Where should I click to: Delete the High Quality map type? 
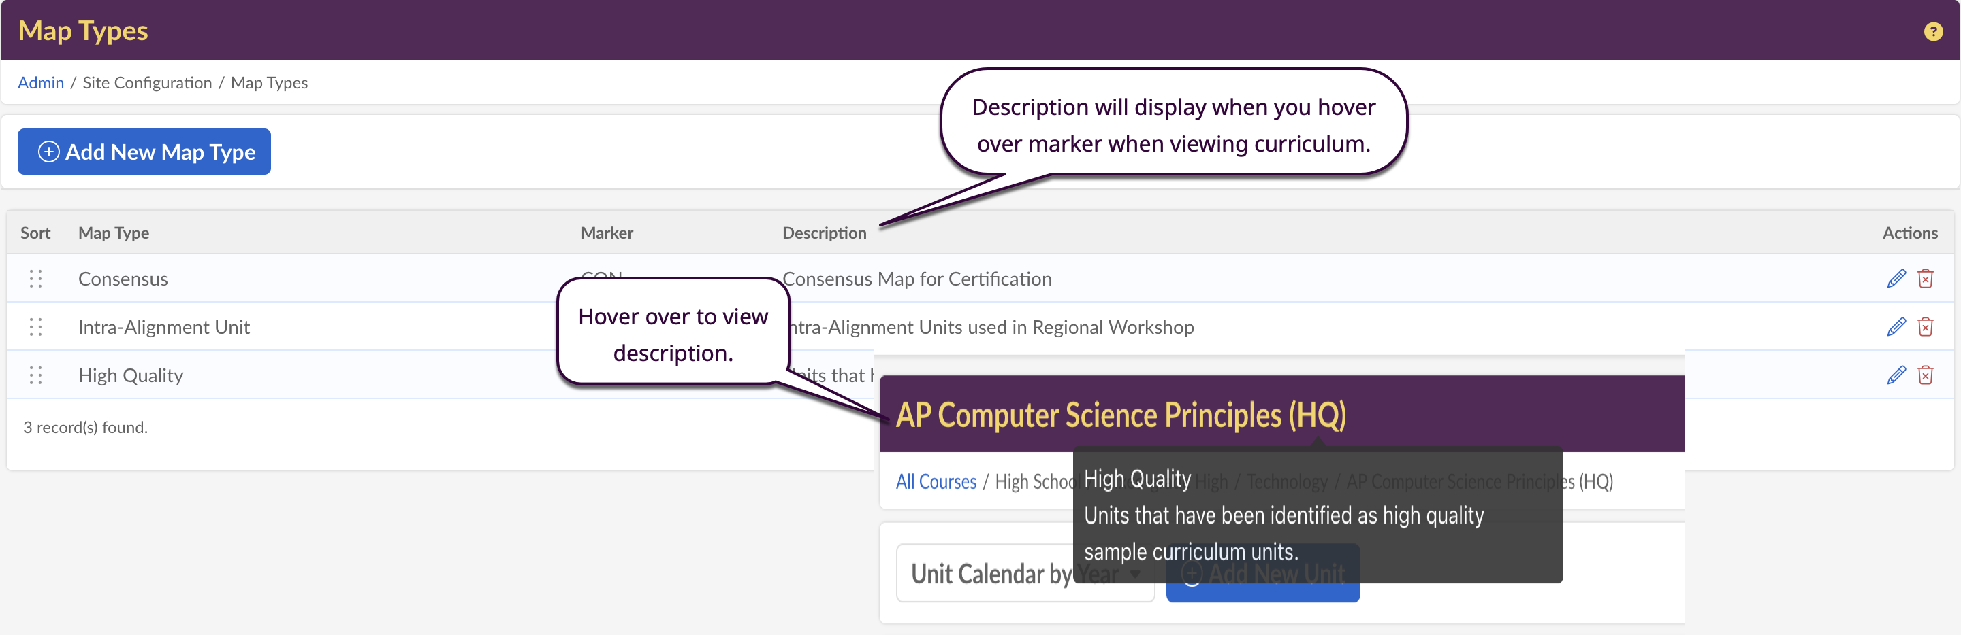click(1925, 375)
